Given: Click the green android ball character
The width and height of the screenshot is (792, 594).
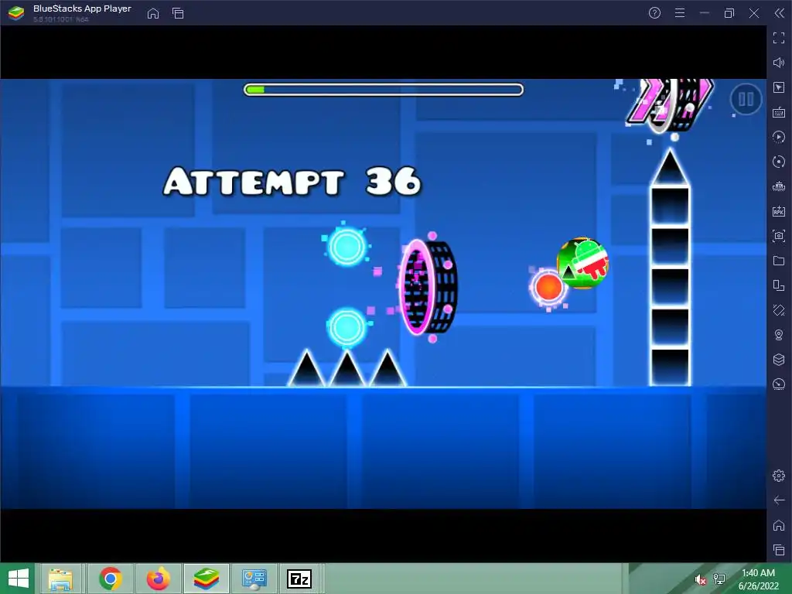Looking at the screenshot, I should click(x=582, y=263).
